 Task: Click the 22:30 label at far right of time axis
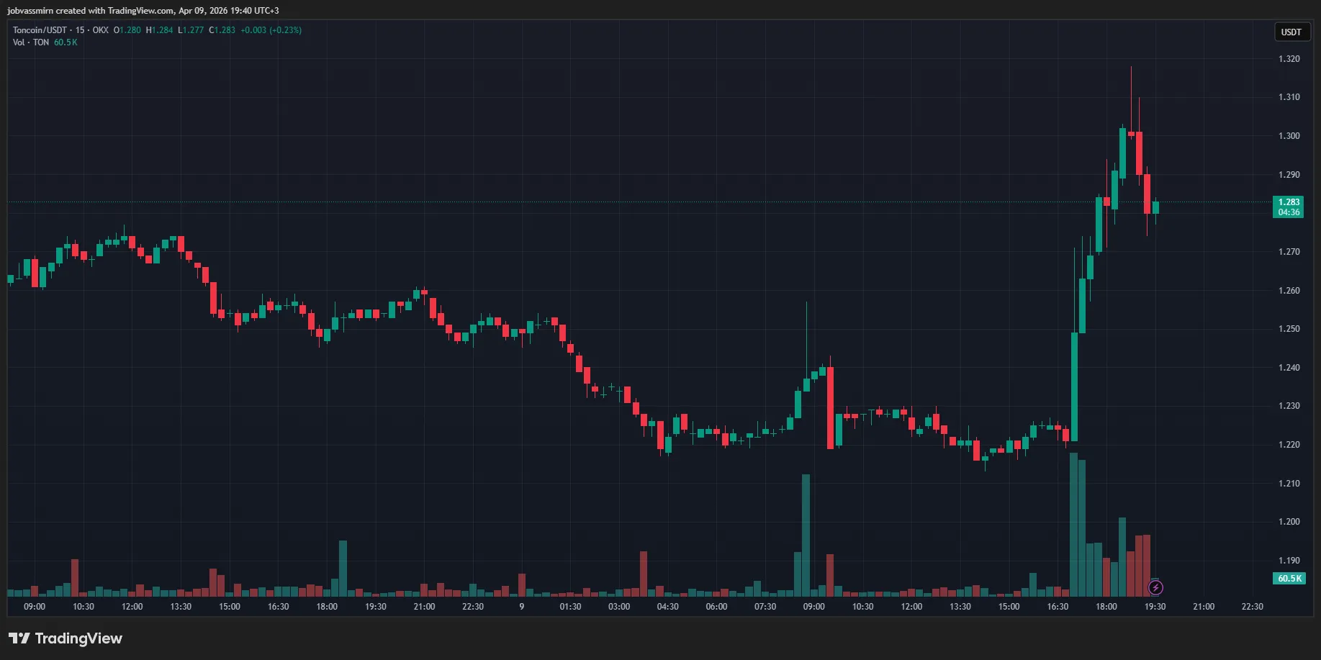tap(1252, 607)
